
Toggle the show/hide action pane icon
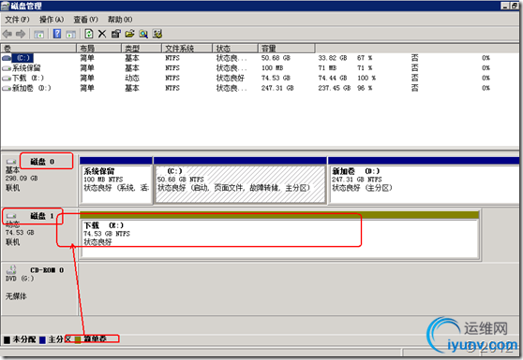tap(70, 34)
